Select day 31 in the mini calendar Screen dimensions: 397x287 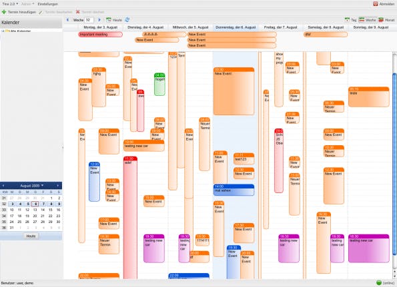pos(11,228)
